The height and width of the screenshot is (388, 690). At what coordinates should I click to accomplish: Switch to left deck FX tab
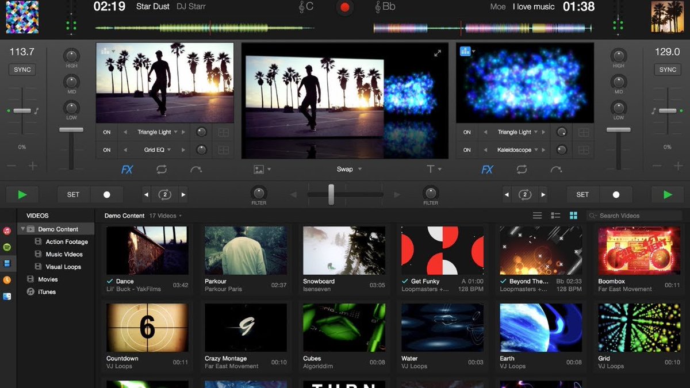(127, 170)
